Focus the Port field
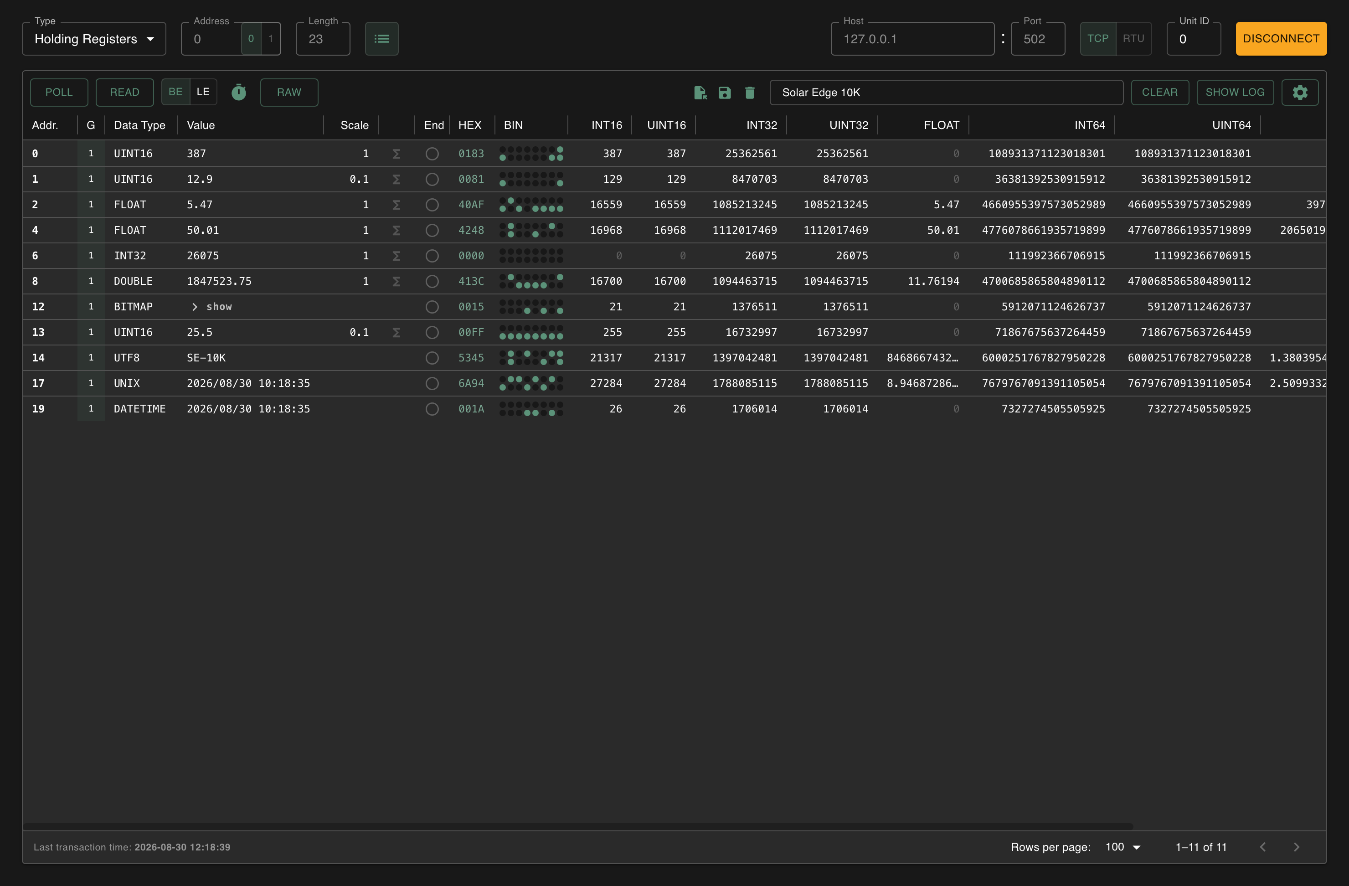 tap(1038, 39)
